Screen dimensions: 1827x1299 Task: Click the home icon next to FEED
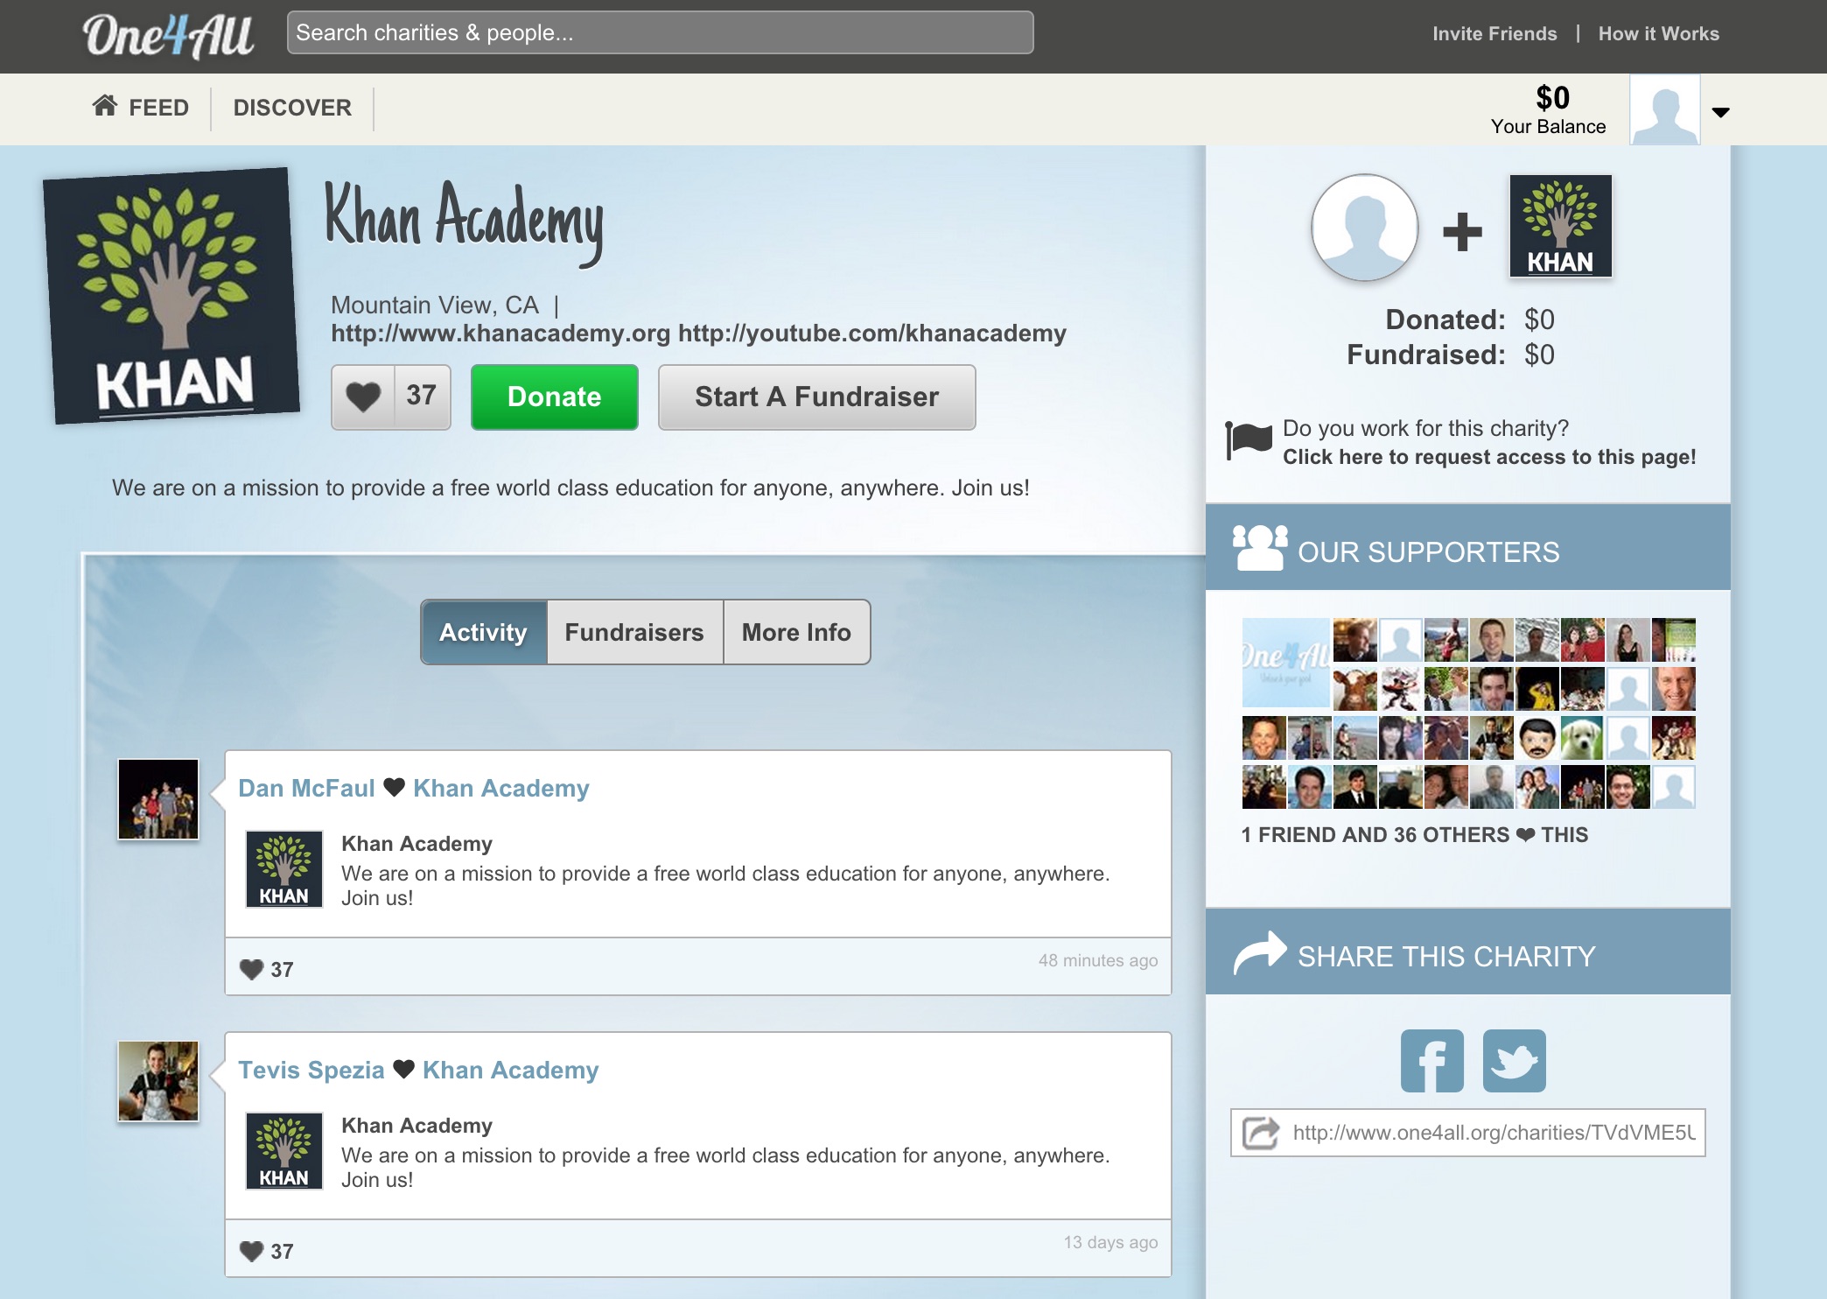tap(105, 106)
